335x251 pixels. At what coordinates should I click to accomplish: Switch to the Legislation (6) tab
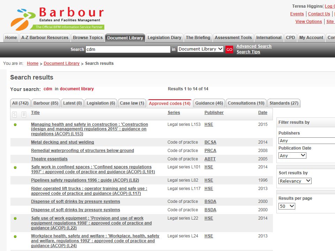[x=100, y=103]
